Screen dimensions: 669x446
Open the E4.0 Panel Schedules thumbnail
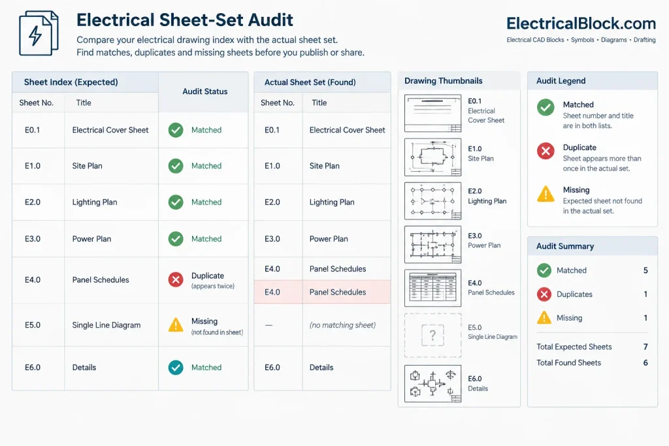pyautogui.click(x=432, y=288)
